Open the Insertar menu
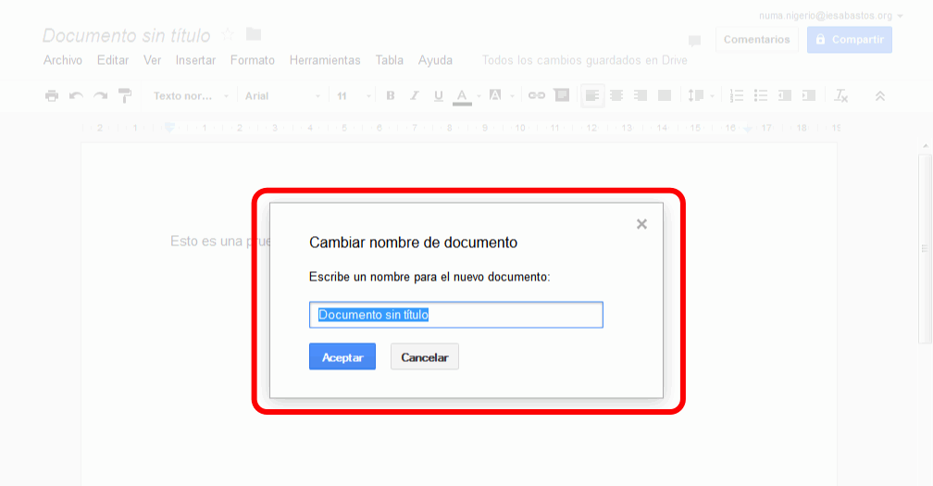The width and height of the screenshot is (933, 486). [195, 60]
